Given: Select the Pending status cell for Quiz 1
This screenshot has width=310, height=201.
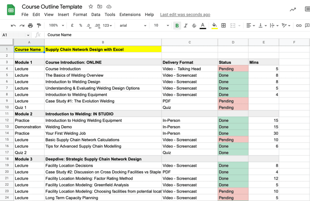Looking at the screenshot, I should pos(233,108).
